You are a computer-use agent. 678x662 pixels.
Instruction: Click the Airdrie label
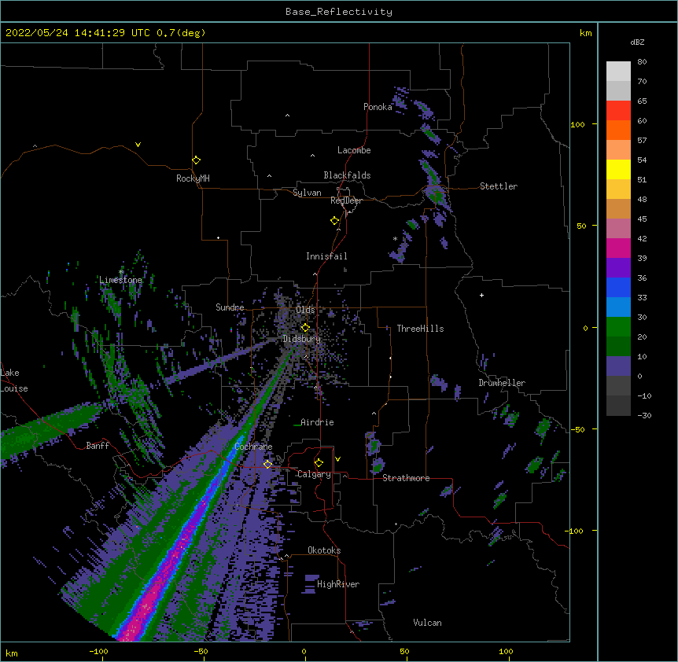[317, 422]
